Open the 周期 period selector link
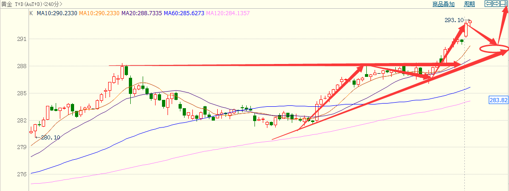Viewport: 509px width, 191px height. pos(469,4)
